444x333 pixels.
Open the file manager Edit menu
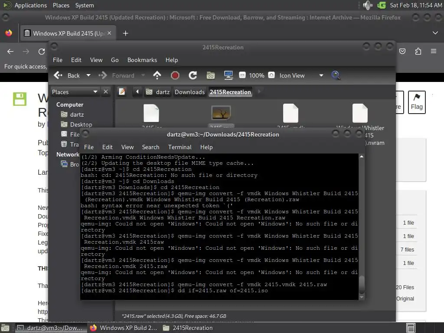coord(76,60)
